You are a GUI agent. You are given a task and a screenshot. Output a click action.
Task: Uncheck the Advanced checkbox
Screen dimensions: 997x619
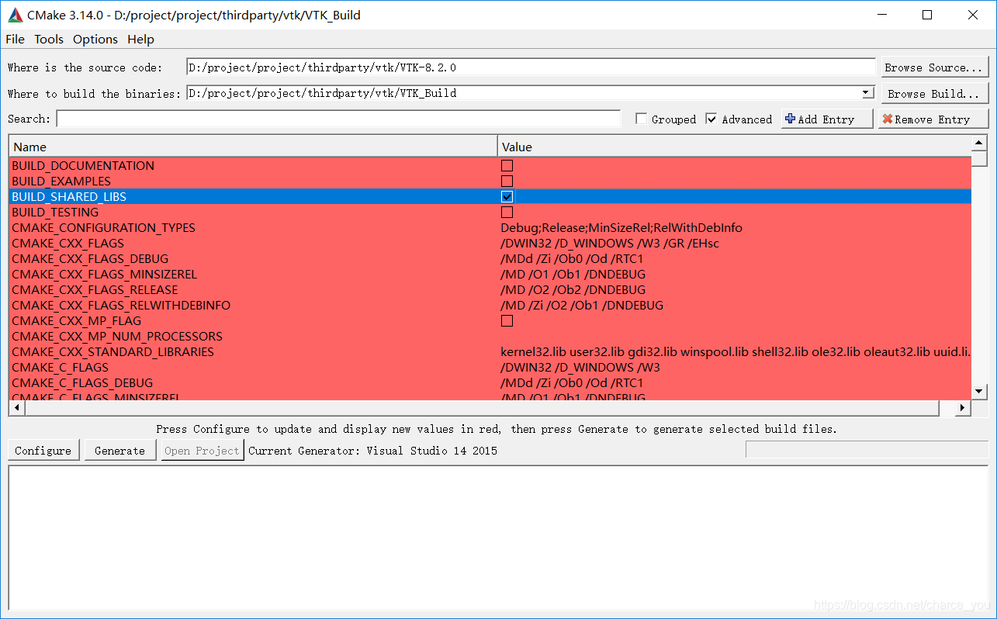(x=711, y=119)
